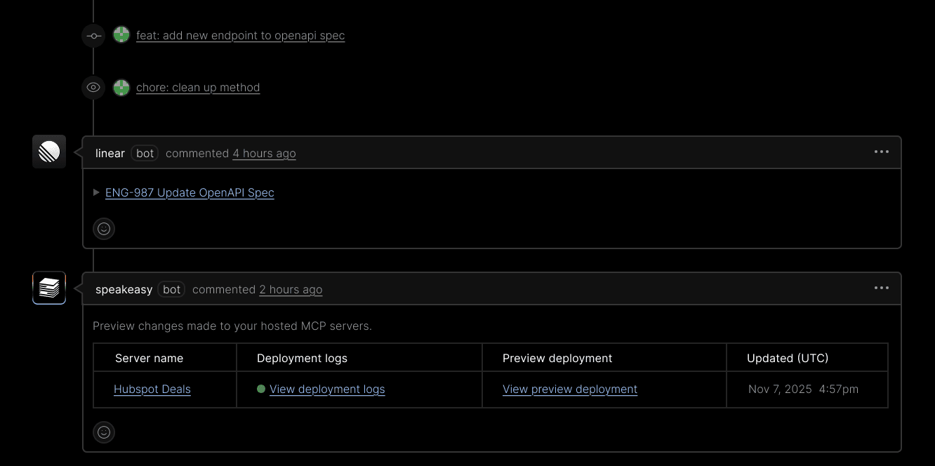
Task: Expand the ENG-987 Update OpenAPI Spec disclosure triangle
Action: (97, 192)
